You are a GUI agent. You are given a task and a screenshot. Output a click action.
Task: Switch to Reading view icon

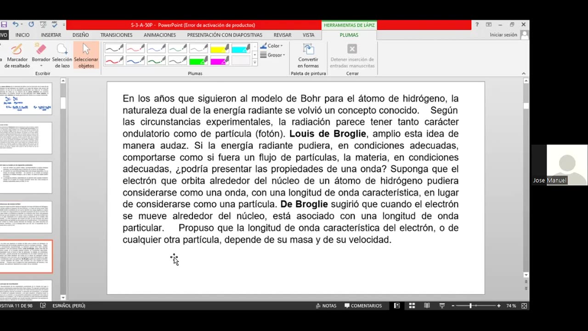pos(427,306)
